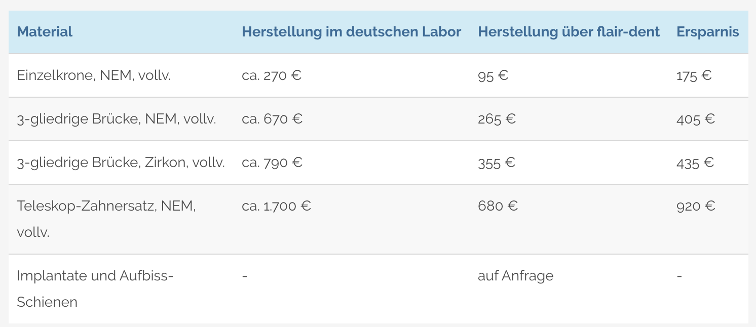
Task: Select the 3-gliedrige Brücke, Zirkon, vollv. cell
Action: coord(121,162)
